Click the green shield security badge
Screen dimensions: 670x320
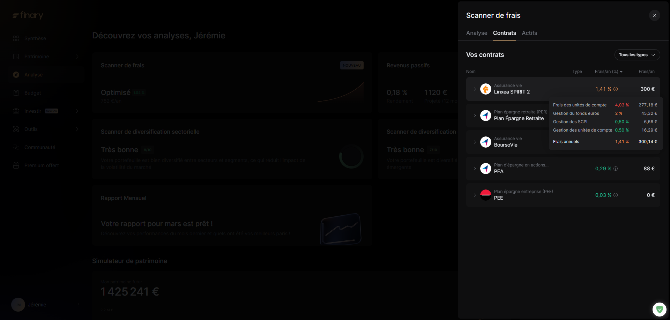pyautogui.click(x=660, y=309)
